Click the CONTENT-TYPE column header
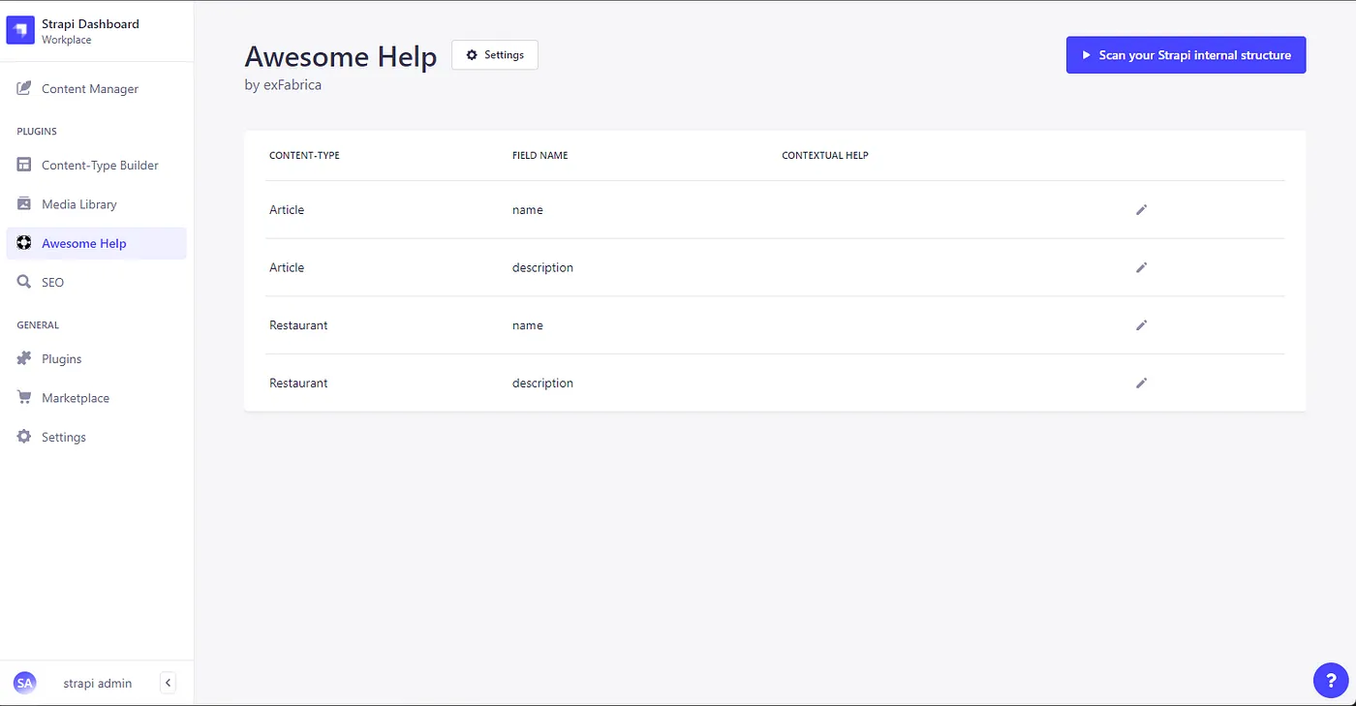Image resolution: width=1356 pixels, height=706 pixels. (x=304, y=156)
